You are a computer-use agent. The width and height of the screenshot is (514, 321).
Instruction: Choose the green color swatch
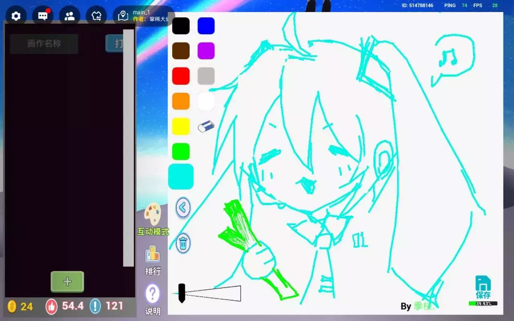pos(181,151)
